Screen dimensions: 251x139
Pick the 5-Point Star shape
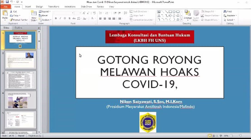tap(178, 20)
